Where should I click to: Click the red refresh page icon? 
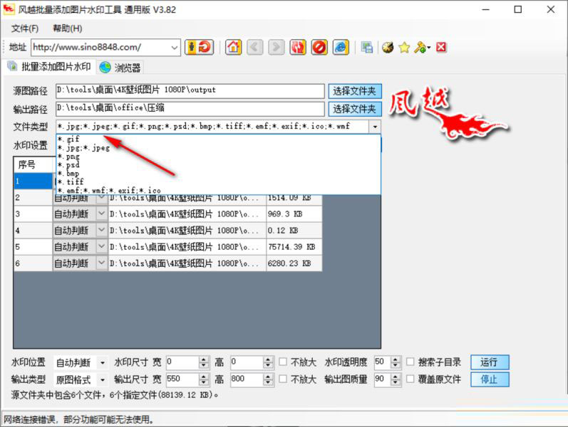(x=298, y=47)
